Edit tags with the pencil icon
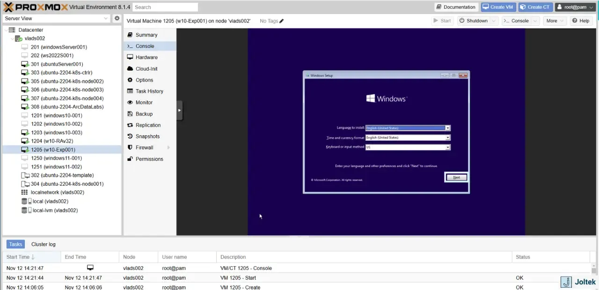Image resolution: width=599 pixels, height=290 pixels. pyautogui.click(x=282, y=21)
